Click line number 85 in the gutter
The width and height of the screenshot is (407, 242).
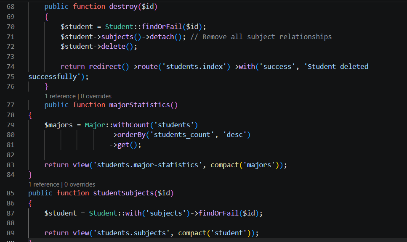coord(11,193)
